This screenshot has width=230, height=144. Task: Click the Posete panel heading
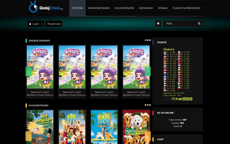coord(162,43)
